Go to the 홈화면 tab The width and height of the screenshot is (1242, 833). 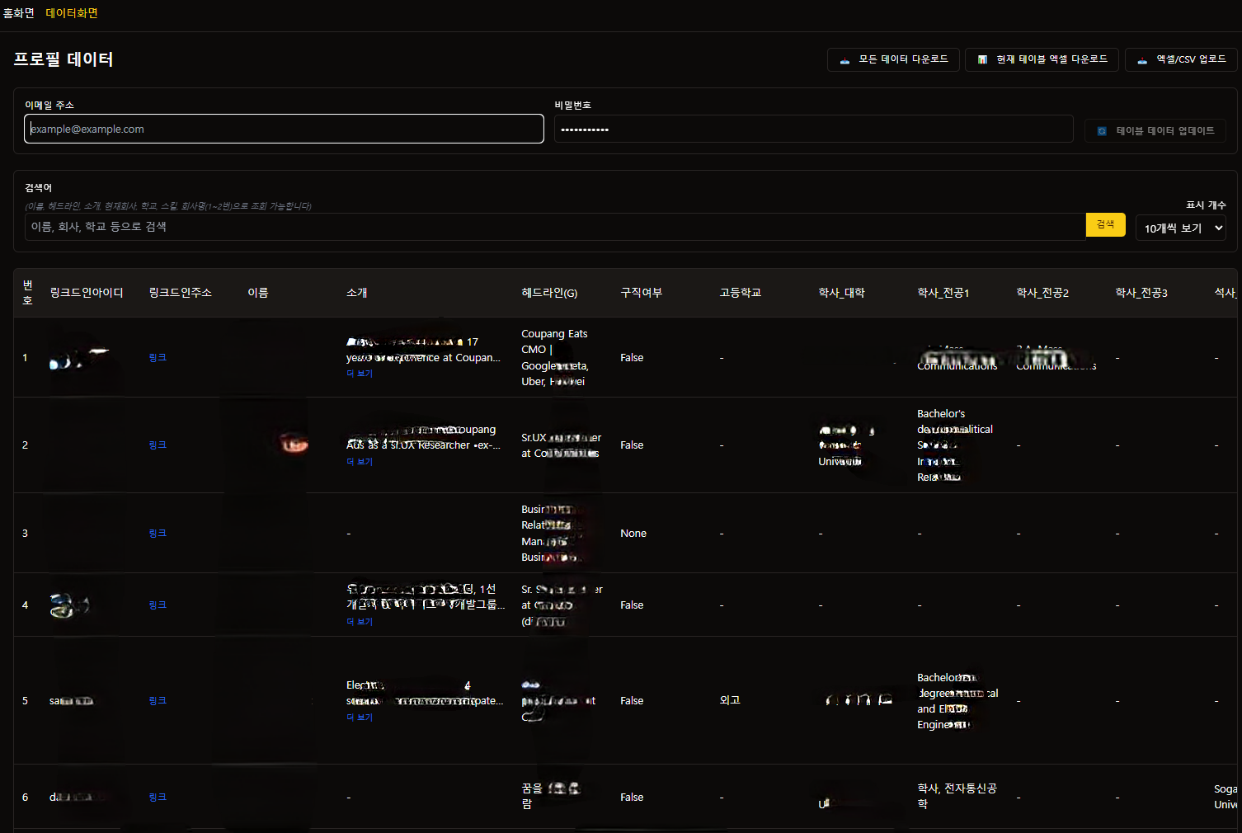coord(18,13)
